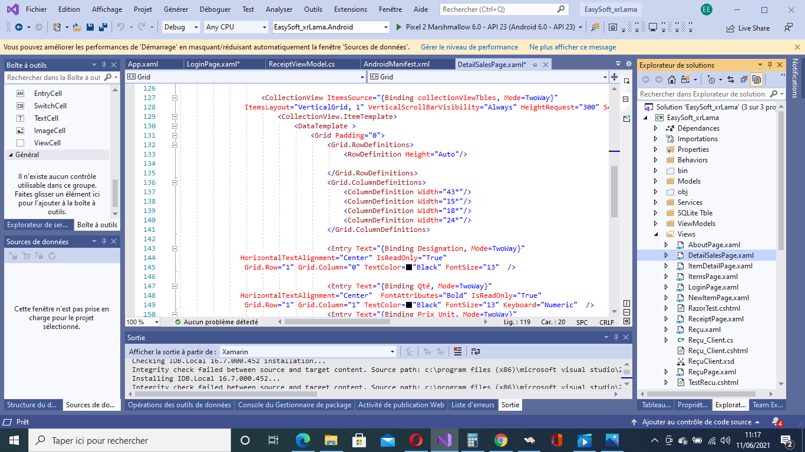Click 'Ne plus afficher ce message' link
Screen dimensions: 805x452
(572, 47)
